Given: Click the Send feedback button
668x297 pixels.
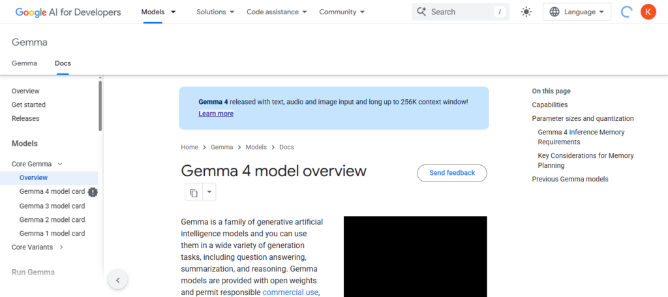Looking at the screenshot, I should tap(452, 173).
